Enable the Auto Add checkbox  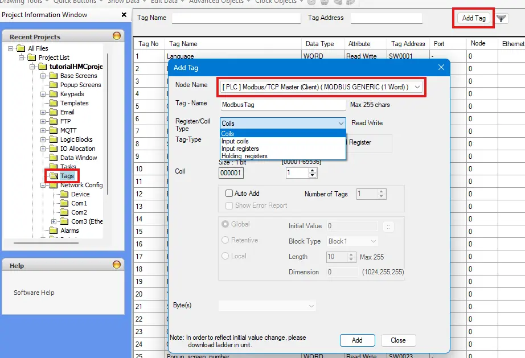[229, 194]
